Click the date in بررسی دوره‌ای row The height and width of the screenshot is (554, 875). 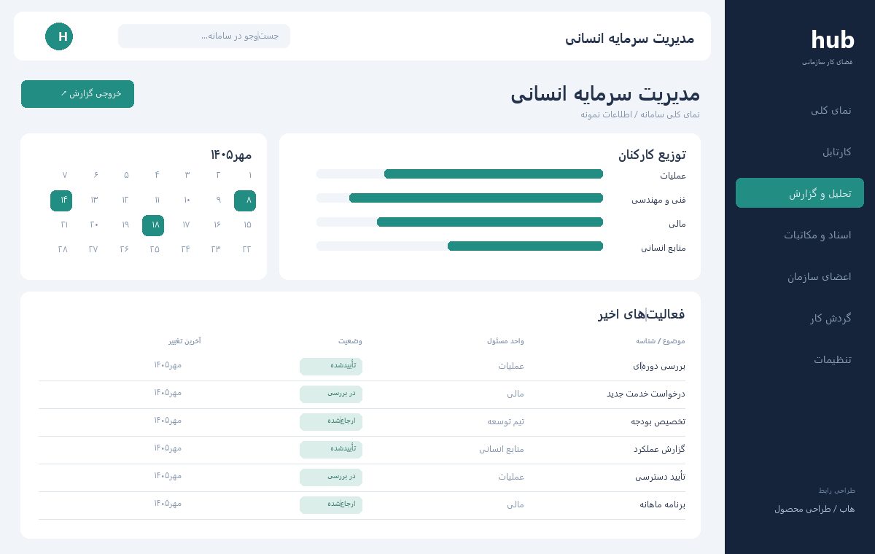168,364
